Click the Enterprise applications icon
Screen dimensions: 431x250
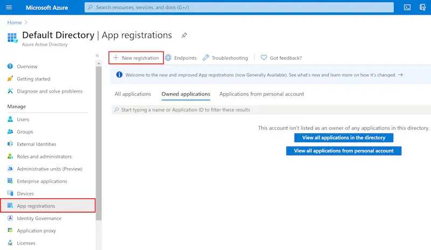10,181
